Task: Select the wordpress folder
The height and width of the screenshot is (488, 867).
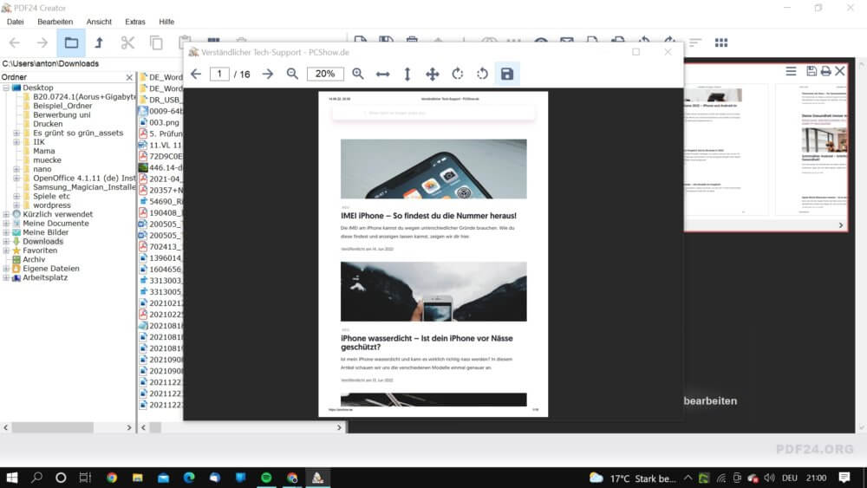Action: (52, 205)
